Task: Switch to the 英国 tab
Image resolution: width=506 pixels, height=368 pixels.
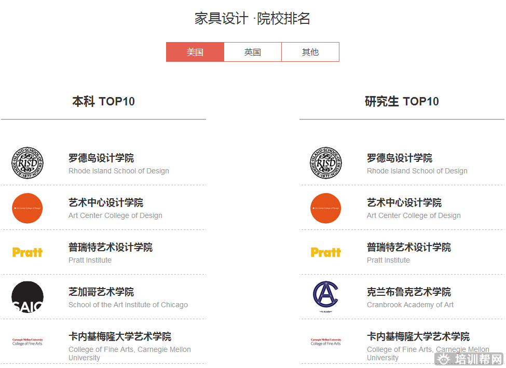Action: [x=253, y=52]
